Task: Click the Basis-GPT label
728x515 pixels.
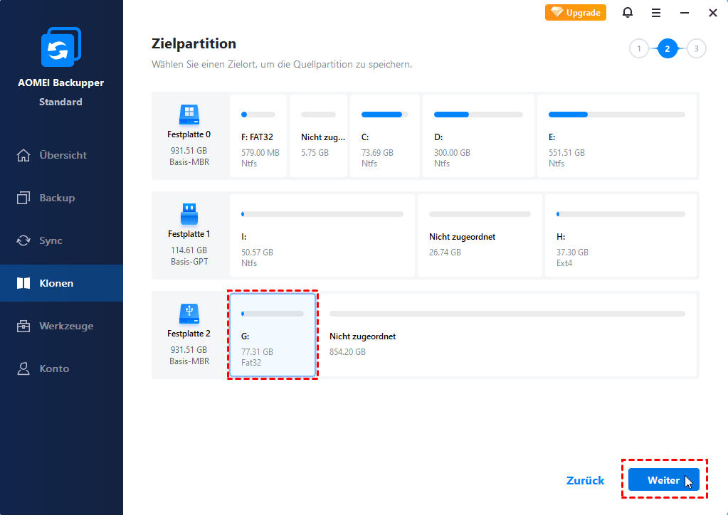Action: click(189, 262)
